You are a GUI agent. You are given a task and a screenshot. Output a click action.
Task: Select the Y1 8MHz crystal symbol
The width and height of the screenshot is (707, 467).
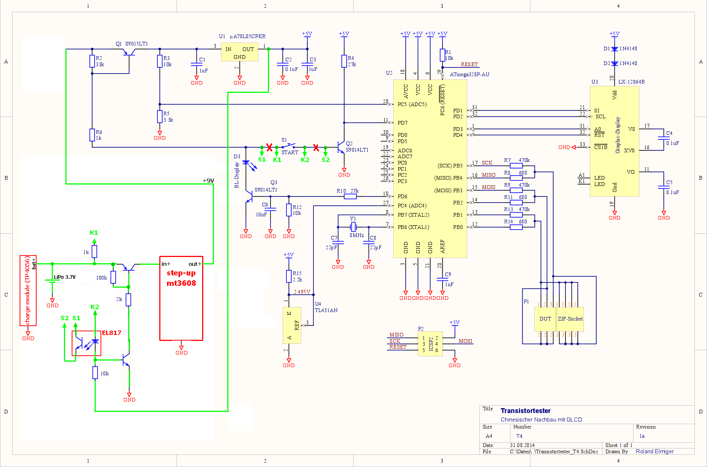tap(353, 227)
